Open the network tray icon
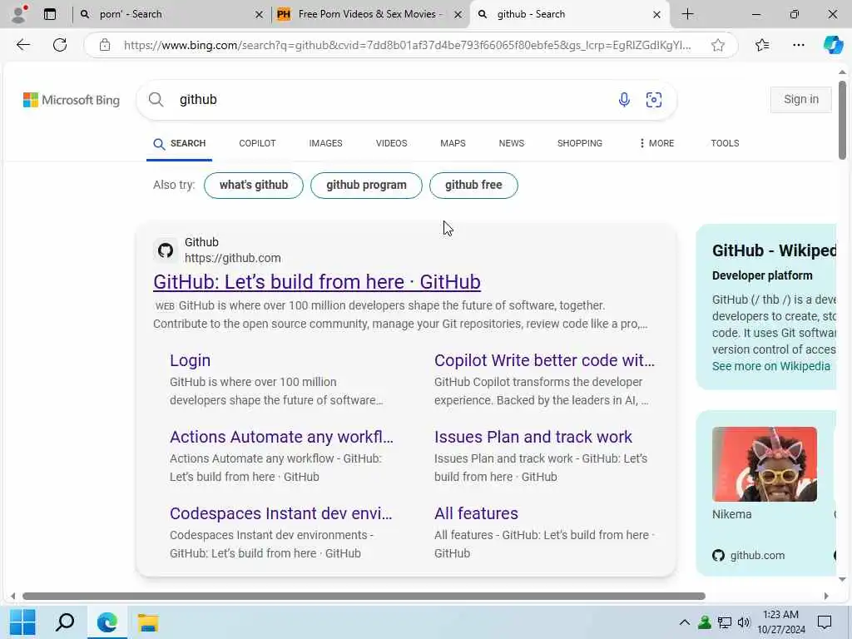Screen dimensions: 852x639 click(x=725, y=622)
